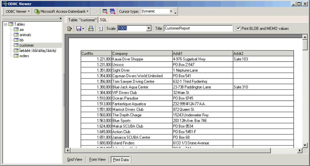Click the printer icon to print report
Image resolution: width=310 pixels, height=166 pixels.
coord(91,29)
